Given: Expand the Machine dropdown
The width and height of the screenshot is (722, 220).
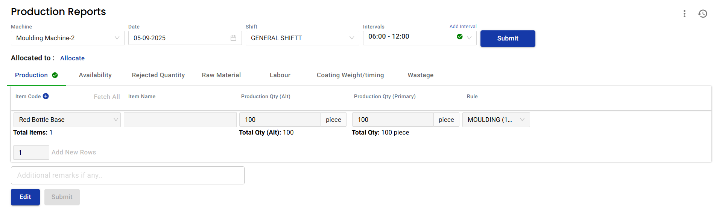Looking at the screenshot, I should pyautogui.click(x=117, y=38).
